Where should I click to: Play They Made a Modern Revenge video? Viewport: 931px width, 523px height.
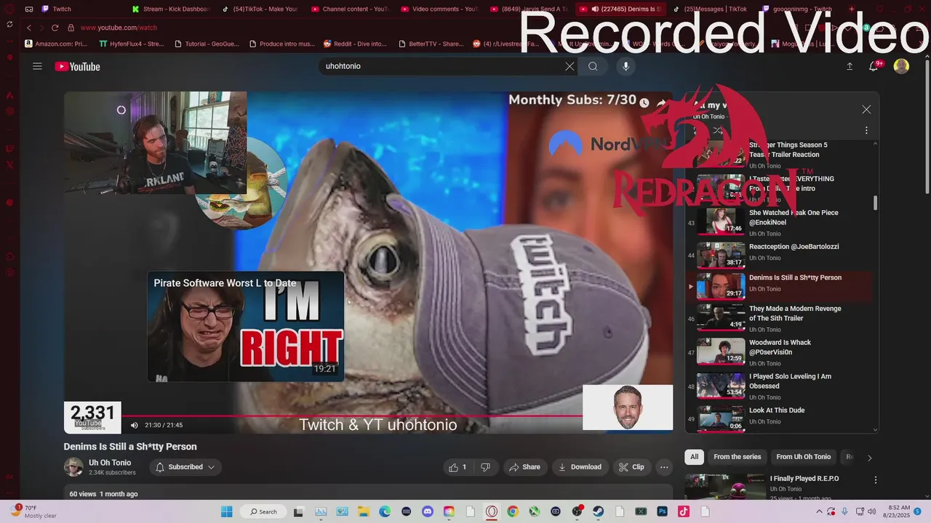pos(779,317)
